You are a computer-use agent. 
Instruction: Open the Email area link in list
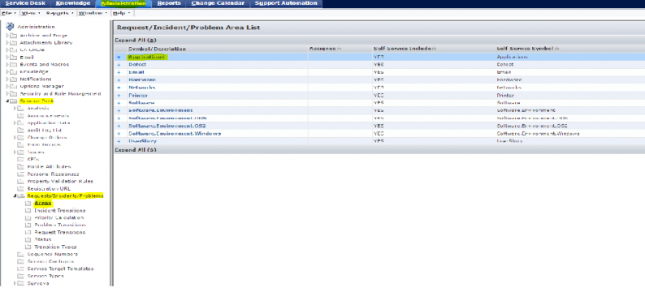coord(136,72)
